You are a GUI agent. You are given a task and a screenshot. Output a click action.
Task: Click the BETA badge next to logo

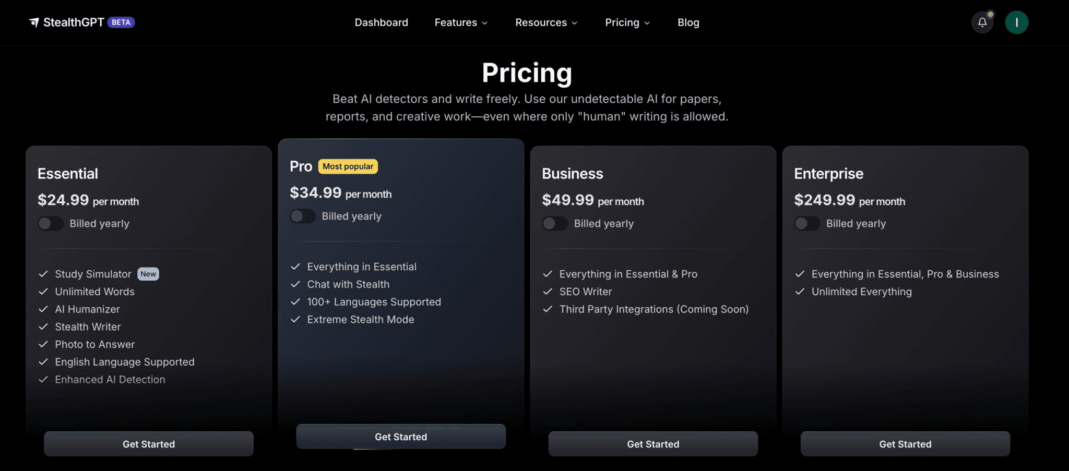click(x=121, y=22)
